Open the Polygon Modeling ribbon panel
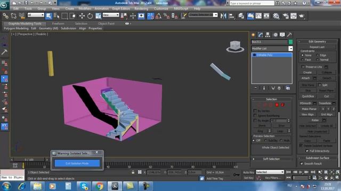Screen dimensions: 341x191 [16, 28]
